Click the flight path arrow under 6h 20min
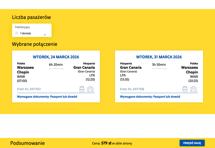The height and width of the screenshot is (148, 215). (x=56, y=69)
